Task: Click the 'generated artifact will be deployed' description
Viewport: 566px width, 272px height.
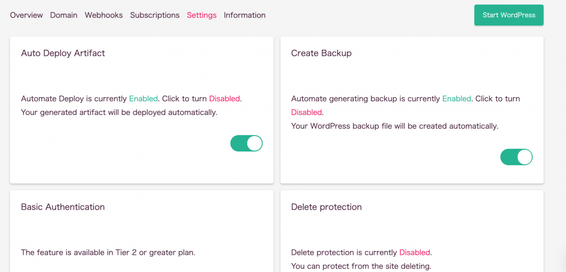Action: click(119, 112)
